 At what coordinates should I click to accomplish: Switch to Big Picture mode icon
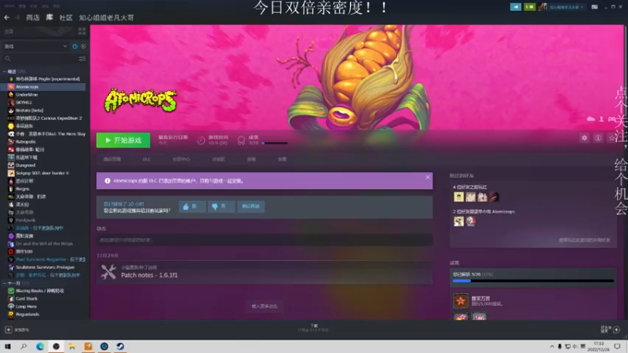point(595,7)
